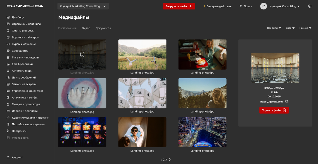Screen dimensions: 318x164
Task: Open the Размер sort dropdown
Action: coord(305,28)
